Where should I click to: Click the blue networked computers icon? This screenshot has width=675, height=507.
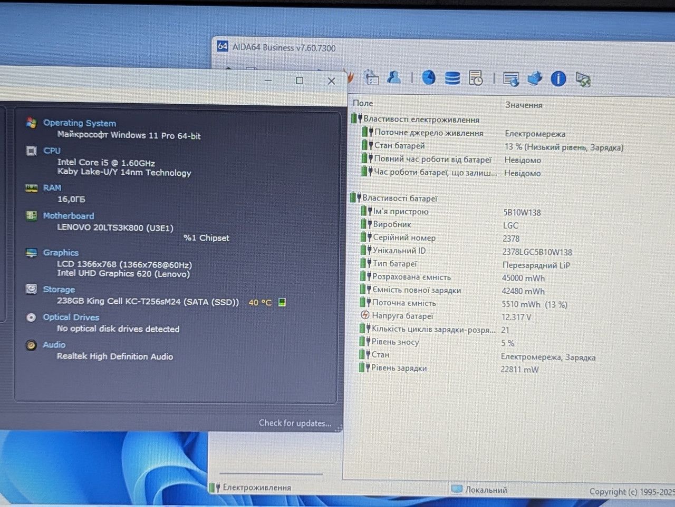click(x=534, y=79)
